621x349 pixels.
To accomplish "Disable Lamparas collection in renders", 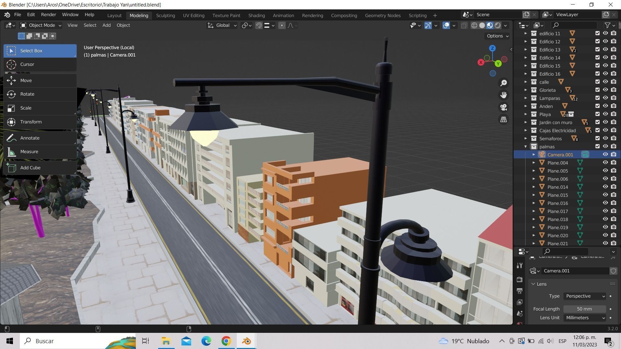I will (x=614, y=98).
